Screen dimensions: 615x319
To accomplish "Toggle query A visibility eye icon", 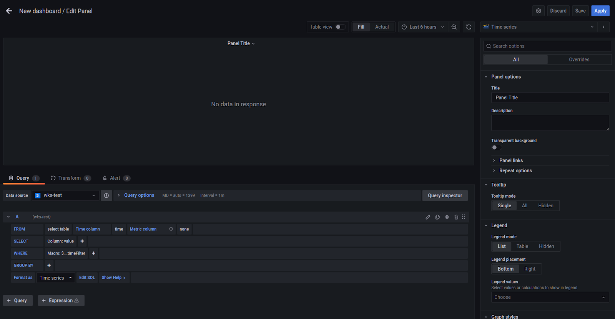I will (x=447, y=217).
